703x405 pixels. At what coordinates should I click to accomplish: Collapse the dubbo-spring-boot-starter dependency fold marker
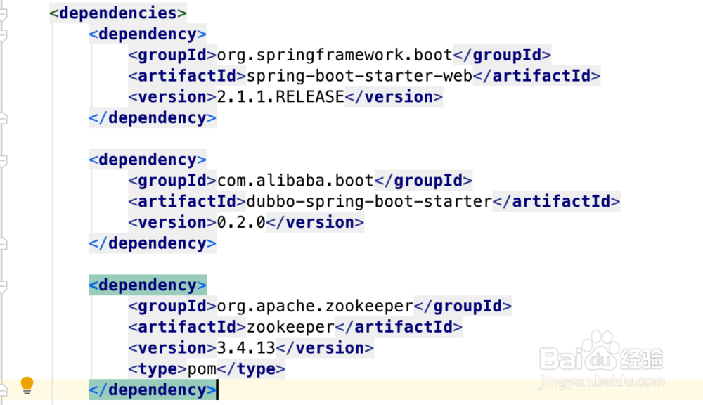[x=3, y=160]
